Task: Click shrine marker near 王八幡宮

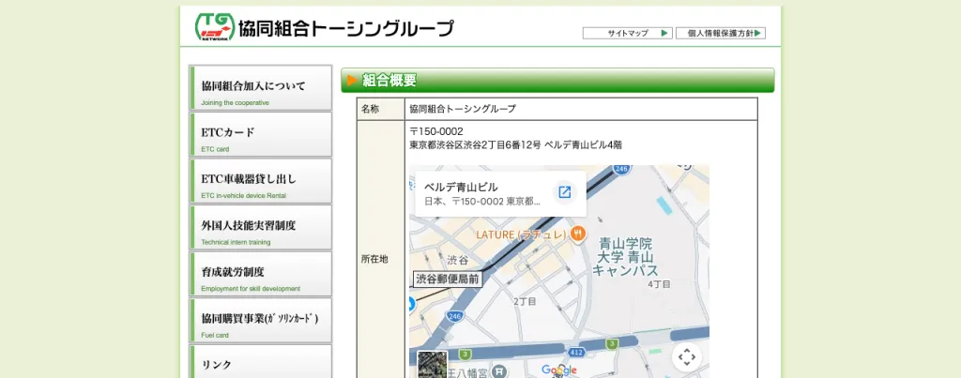Action: [501, 370]
